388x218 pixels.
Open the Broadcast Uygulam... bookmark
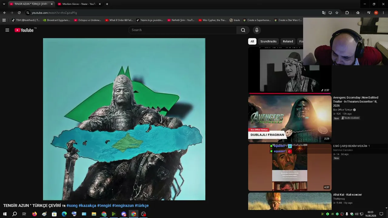coord(56,20)
